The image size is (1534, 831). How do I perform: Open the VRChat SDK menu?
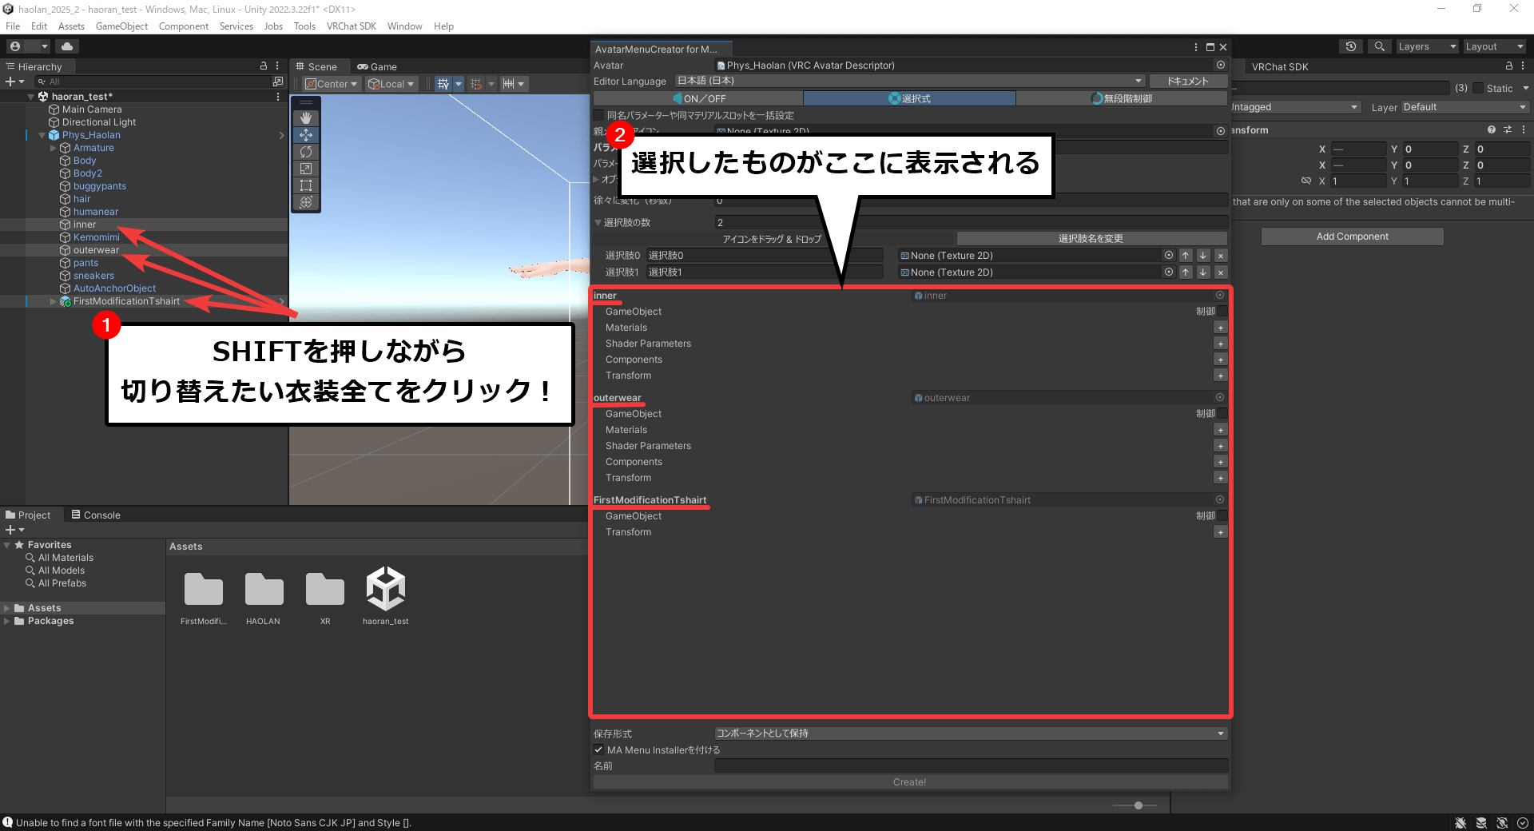351,26
